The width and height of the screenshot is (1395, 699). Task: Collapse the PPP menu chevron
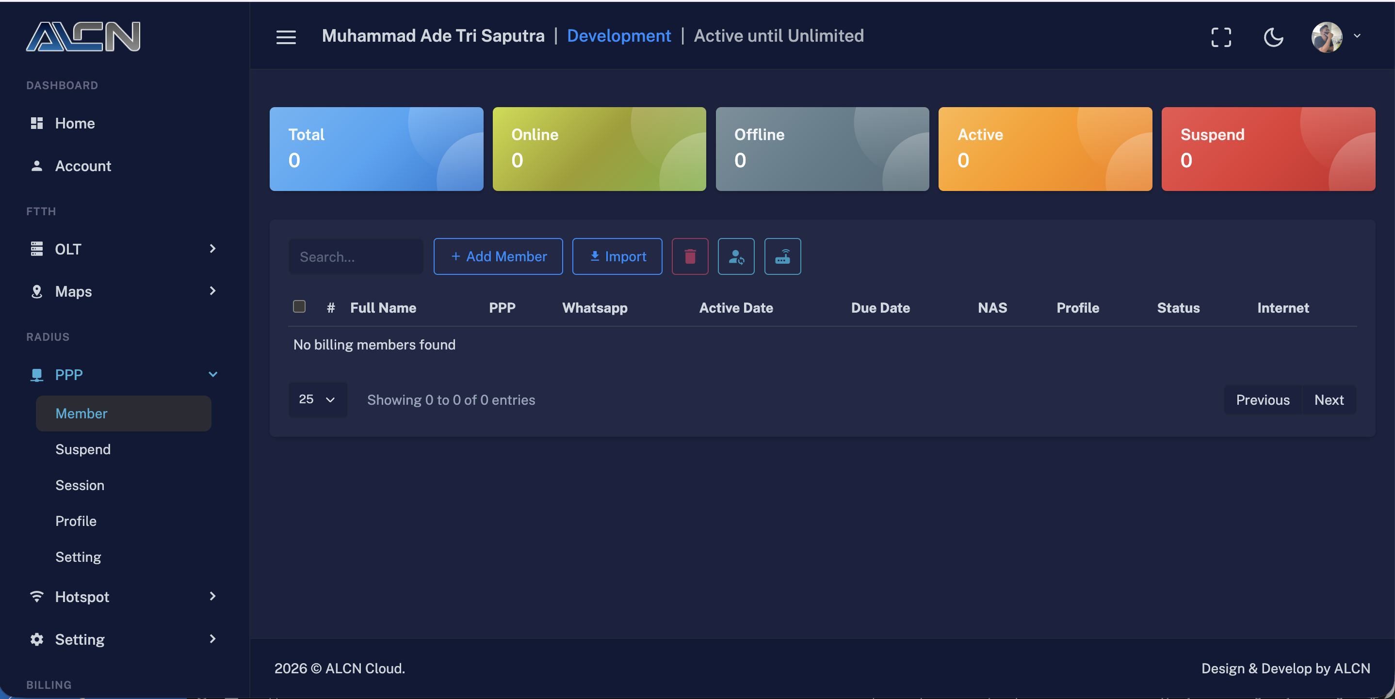coord(213,374)
